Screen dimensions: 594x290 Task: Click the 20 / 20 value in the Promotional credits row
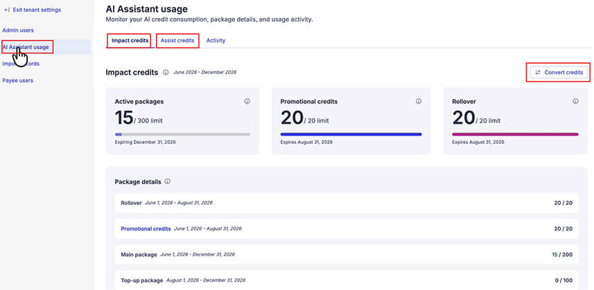point(564,229)
